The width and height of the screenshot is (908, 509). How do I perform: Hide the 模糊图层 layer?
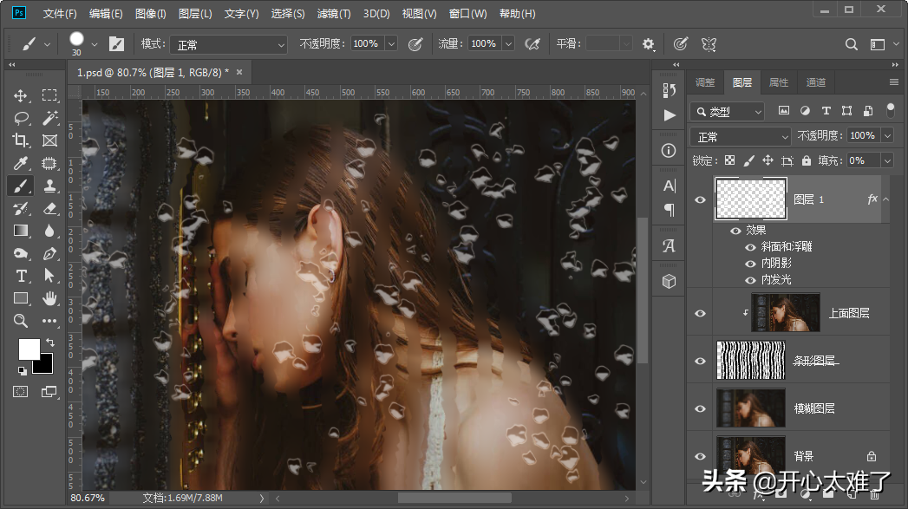[700, 408]
